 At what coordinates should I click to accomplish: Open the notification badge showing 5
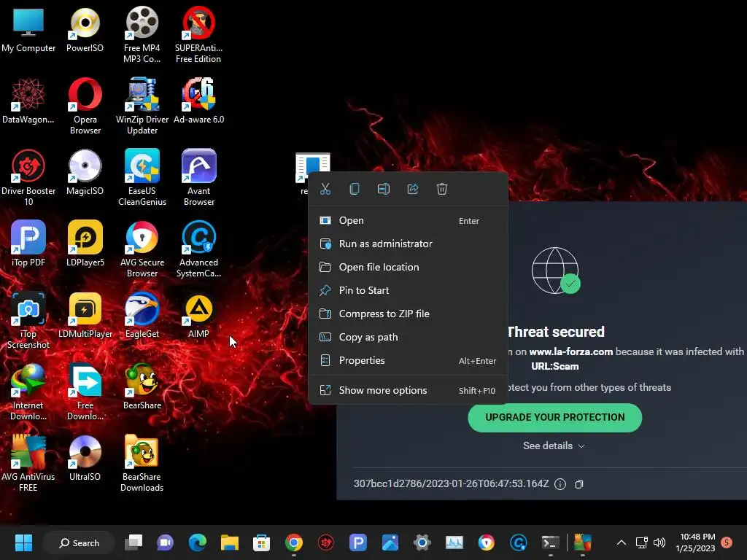(x=727, y=542)
